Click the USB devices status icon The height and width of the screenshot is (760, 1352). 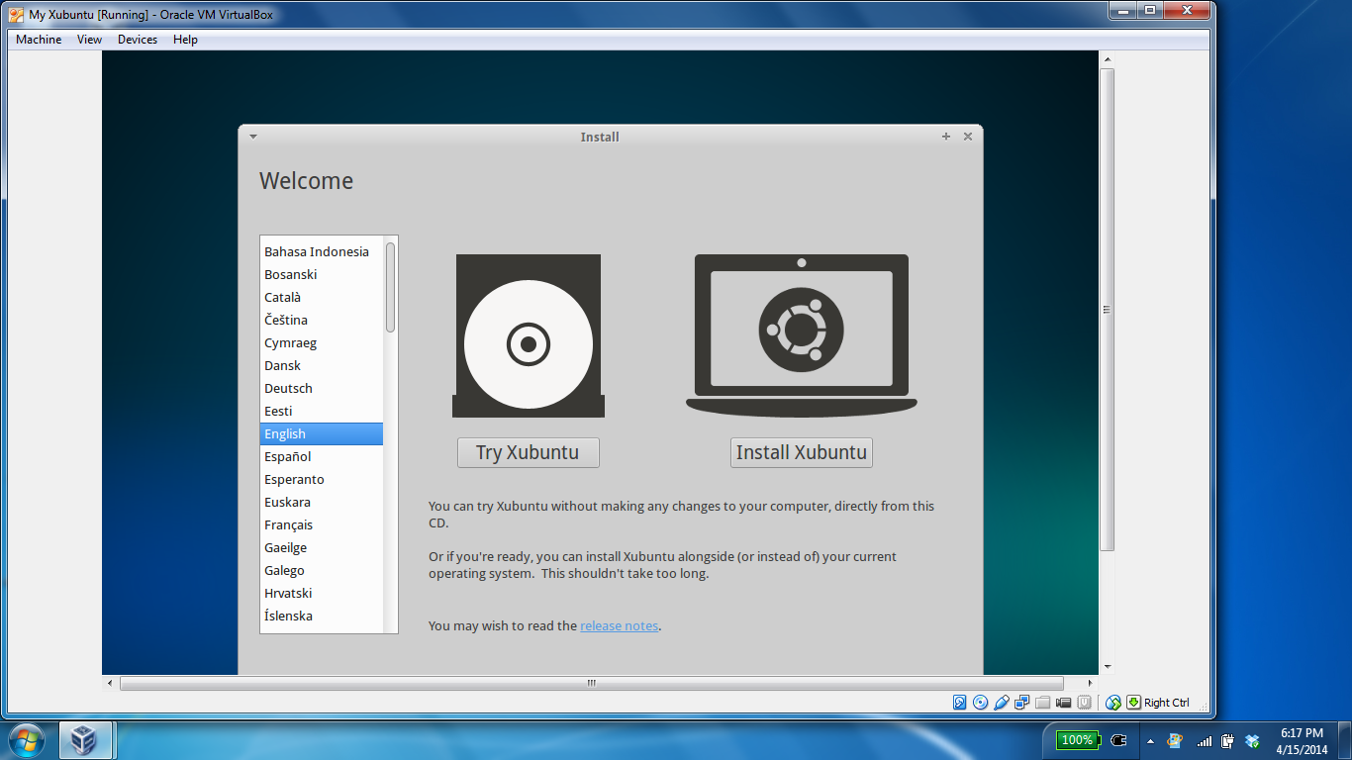click(1001, 703)
